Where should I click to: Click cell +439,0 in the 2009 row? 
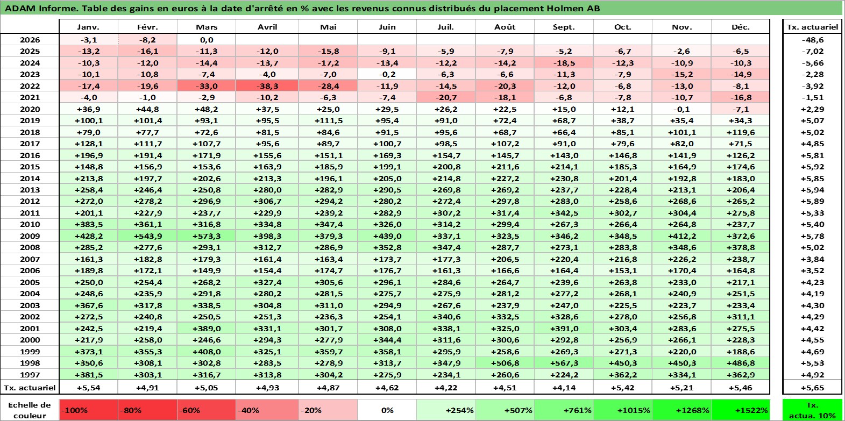pyautogui.click(x=387, y=236)
